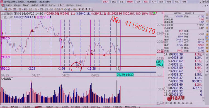Viewport: 209px width, 108px height.
Task: Click the 公式 button in title bar
Action: coord(138,2)
